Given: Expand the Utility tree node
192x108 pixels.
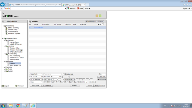Looking at the screenshot, I should 4,67.
